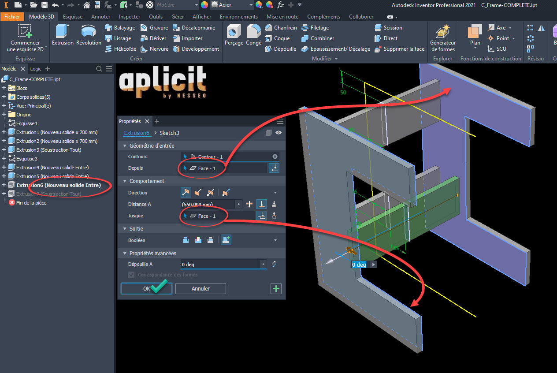Select the Filetage thread tool
The image size is (557, 373).
point(315,27)
